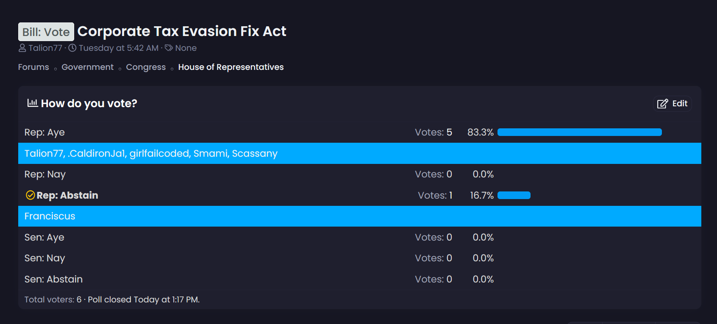The width and height of the screenshot is (717, 324).
Task: Click the yellow checkmark beside Rep: Abstain
Action: [x=31, y=195]
